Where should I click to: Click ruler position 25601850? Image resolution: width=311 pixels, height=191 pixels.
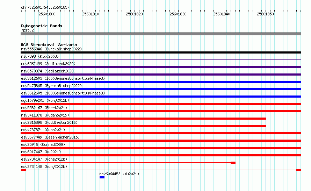click(x=265, y=14)
